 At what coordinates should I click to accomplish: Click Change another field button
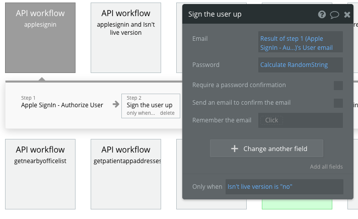pyautogui.click(x=266, y=149)
